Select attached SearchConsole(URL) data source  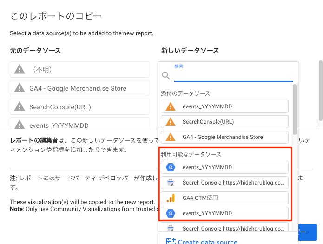point(224,122)
